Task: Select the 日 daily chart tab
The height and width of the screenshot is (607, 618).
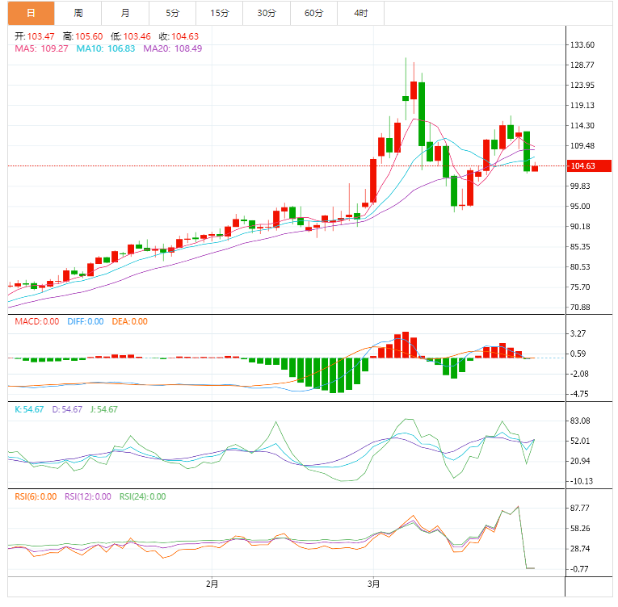Action: click(32, 13)
